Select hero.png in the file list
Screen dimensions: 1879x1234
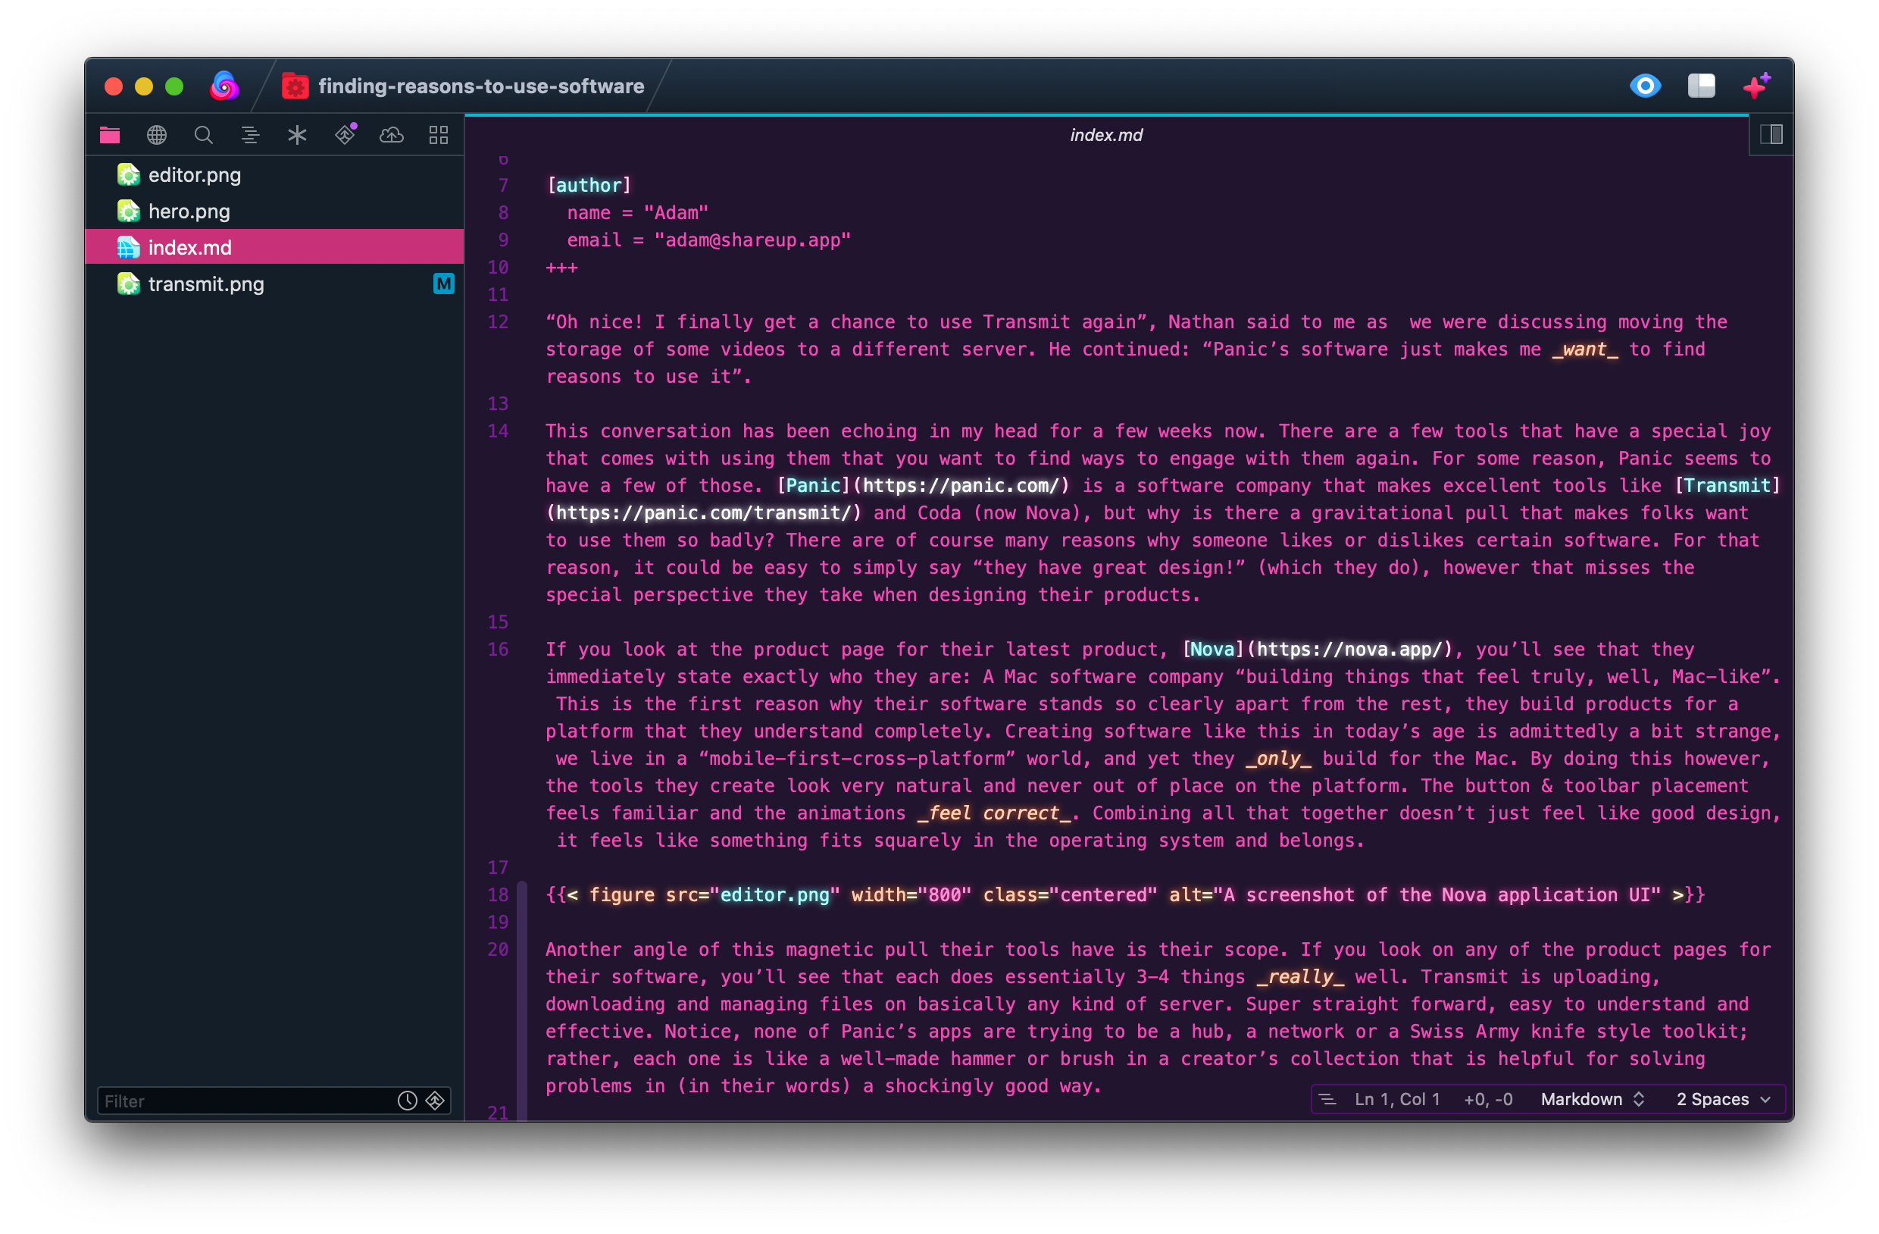click(275, 211)
